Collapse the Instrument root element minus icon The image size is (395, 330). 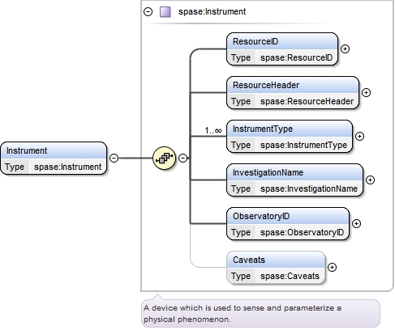pos(114,158)
